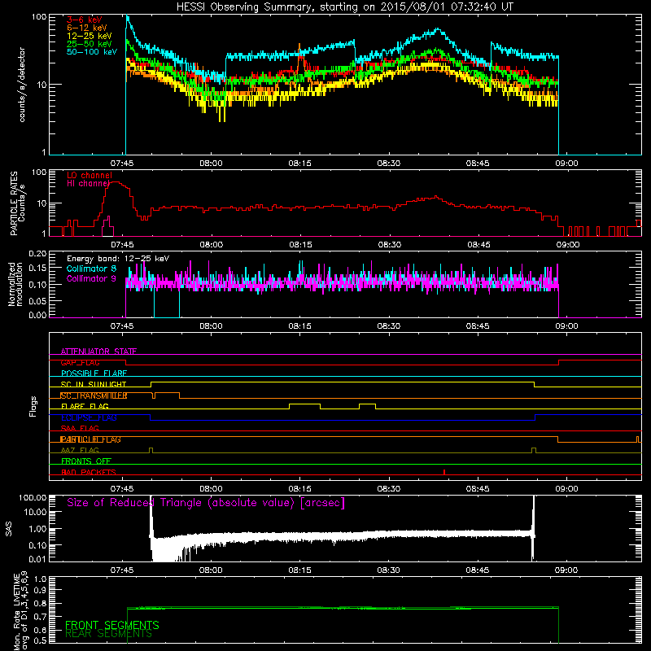Click the '100.00' value on SAS axis

(33, 497)
